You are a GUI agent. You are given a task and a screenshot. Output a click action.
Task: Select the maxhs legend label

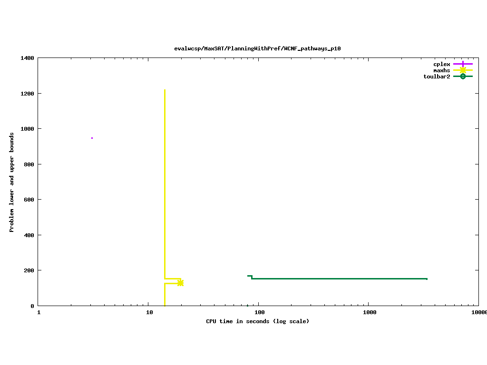[x=441, y=70]
